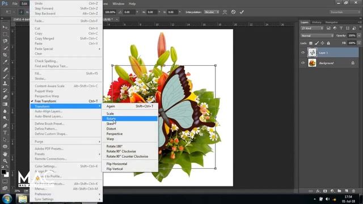Select the Rectangular Marquee tool
The height and width of the screenshot is (204, 363).
(x=5, y=34)
